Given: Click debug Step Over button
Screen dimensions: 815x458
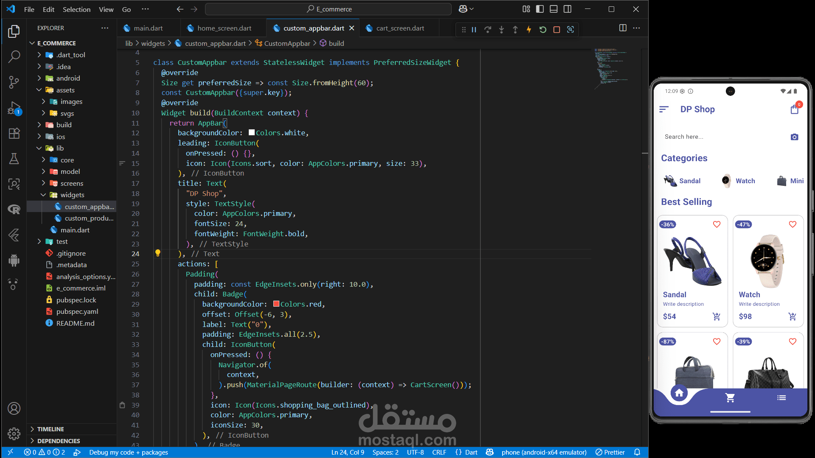Looking at the screenshot, I should (488, 30).
